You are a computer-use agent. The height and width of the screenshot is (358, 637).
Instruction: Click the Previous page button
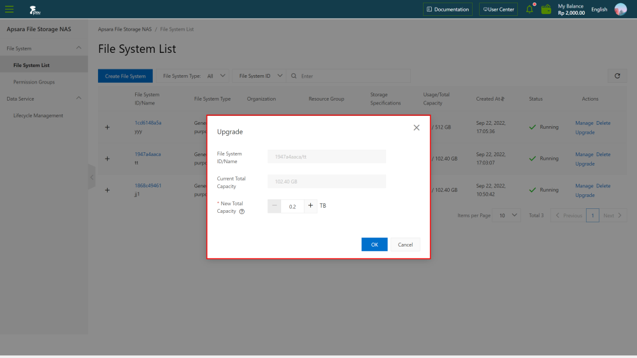click(x=568, y=215)
